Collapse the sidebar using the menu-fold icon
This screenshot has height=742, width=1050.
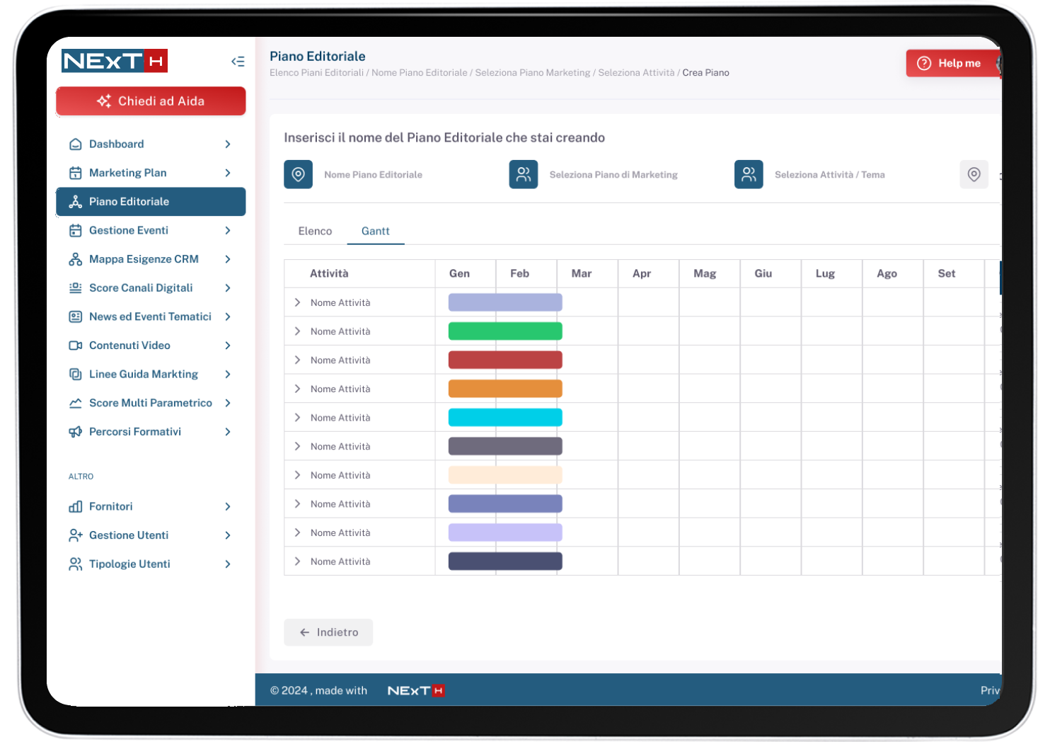click(238, 62)
